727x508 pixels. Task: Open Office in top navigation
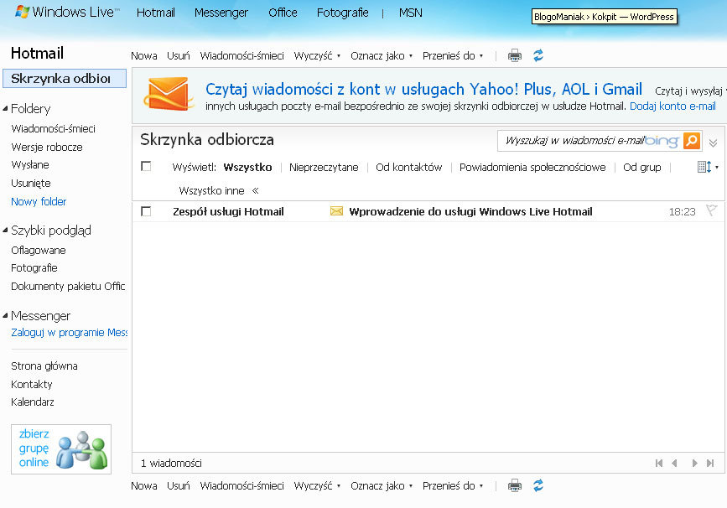point(283,13)
